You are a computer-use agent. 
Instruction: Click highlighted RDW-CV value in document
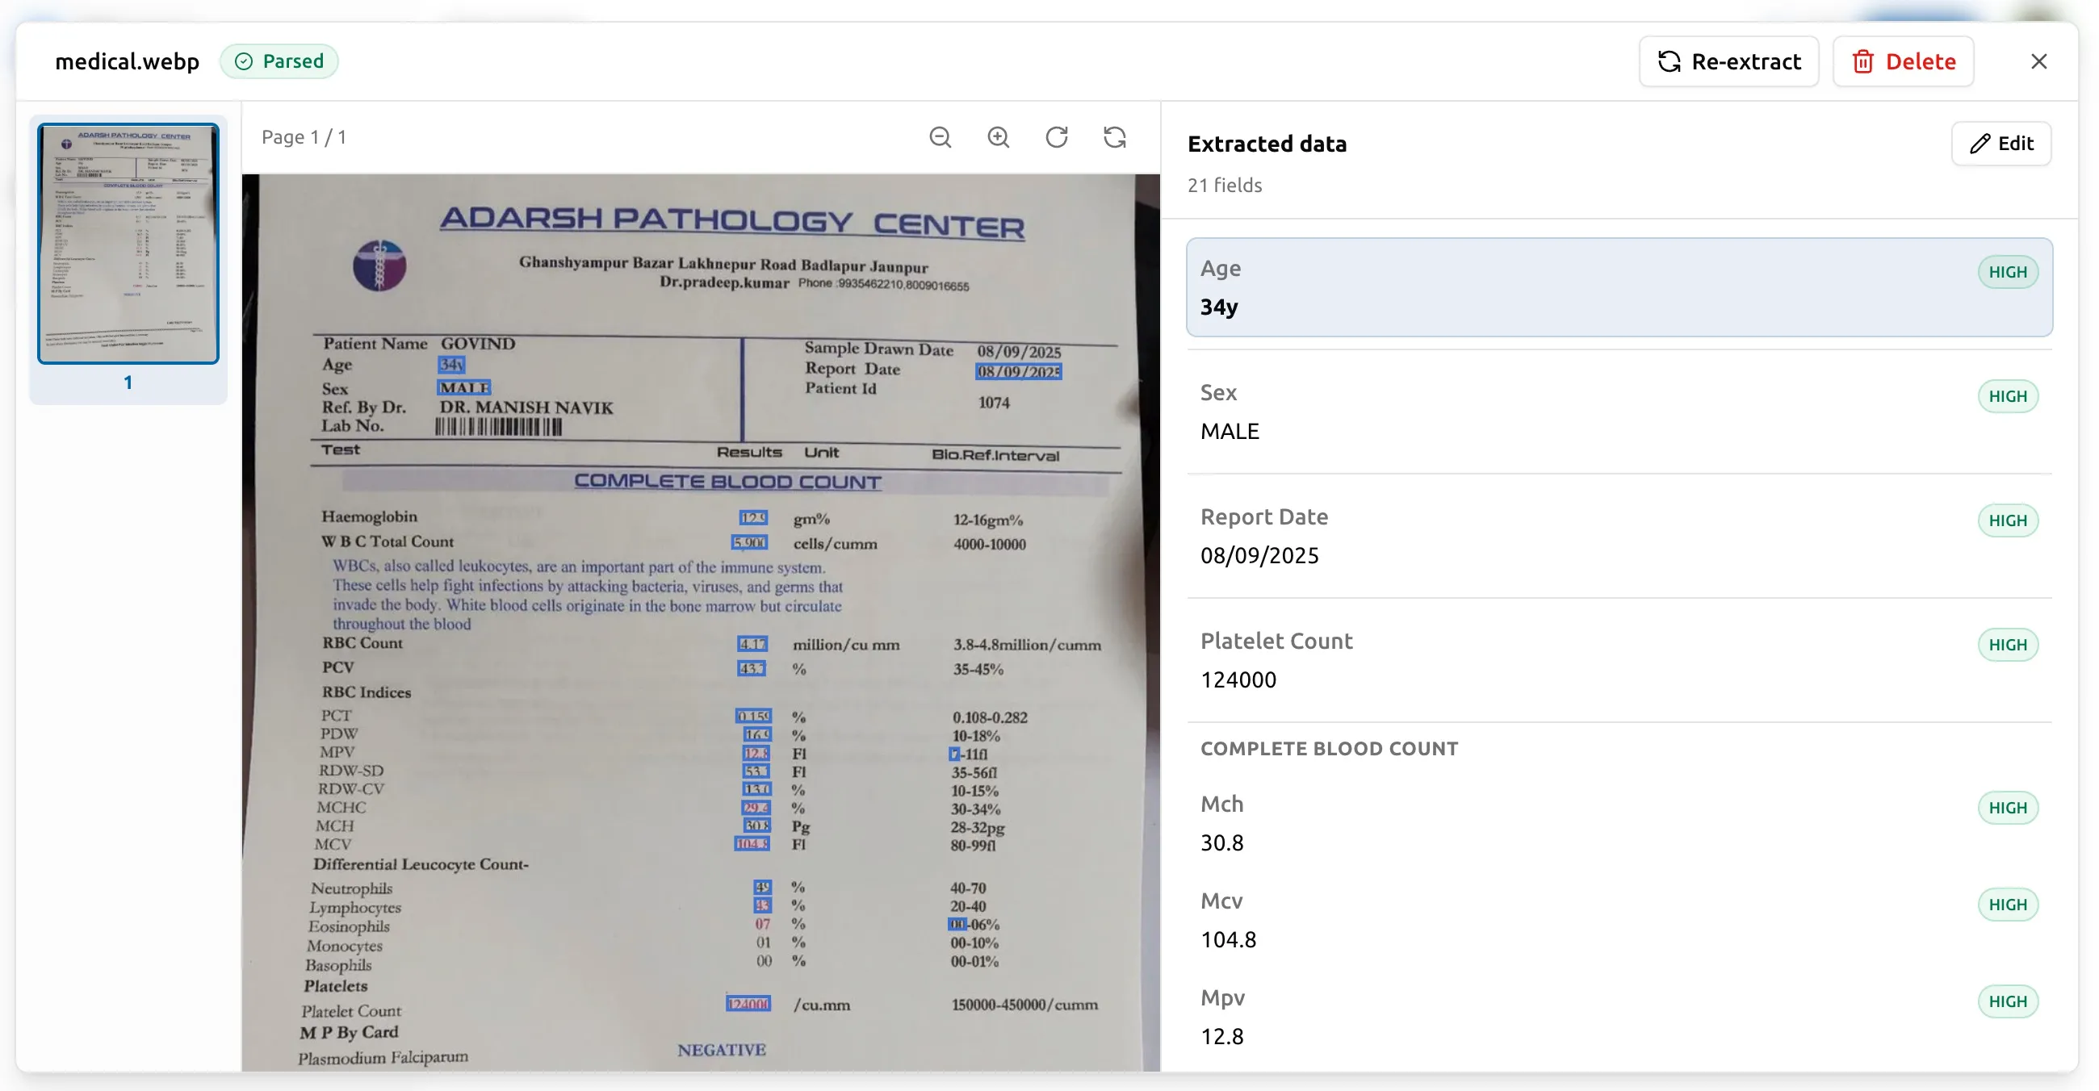(757, 789)
